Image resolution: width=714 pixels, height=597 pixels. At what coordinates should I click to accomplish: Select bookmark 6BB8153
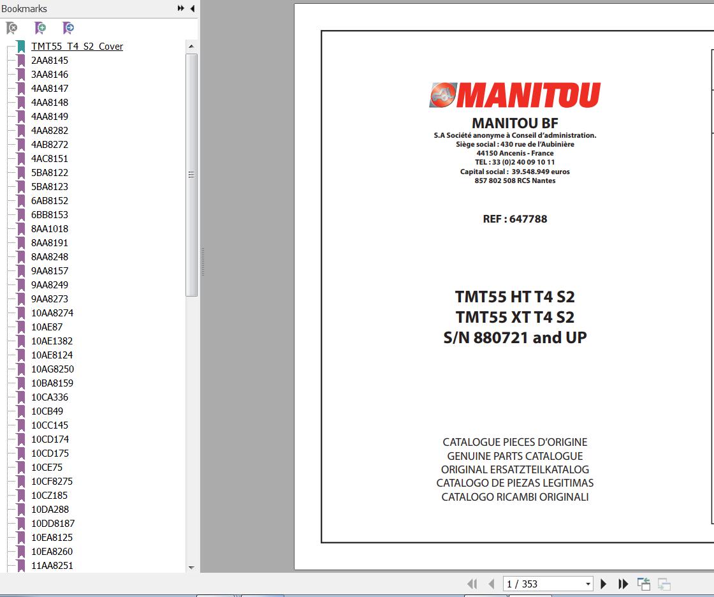point(50,215)
